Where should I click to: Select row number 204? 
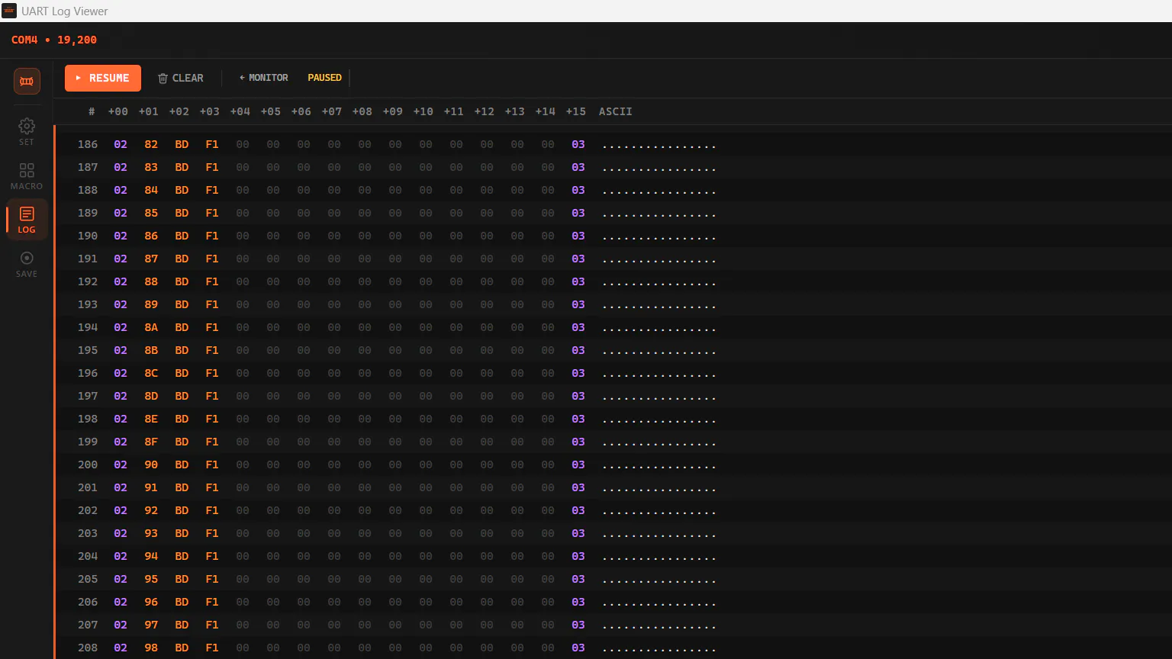tap(88, 556)
